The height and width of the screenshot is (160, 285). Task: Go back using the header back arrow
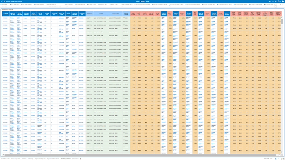click(x=2, y=1)
